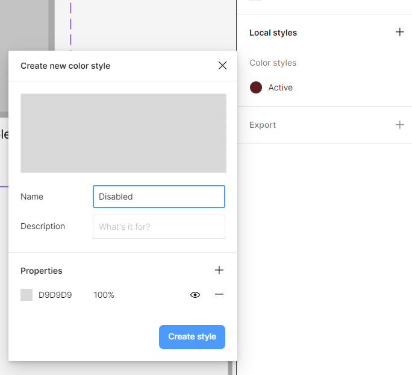Toggle visibility of the D9D9D9 fill
Image resolution: width=412 pixels, height=375 pixels.
(195, 295)
